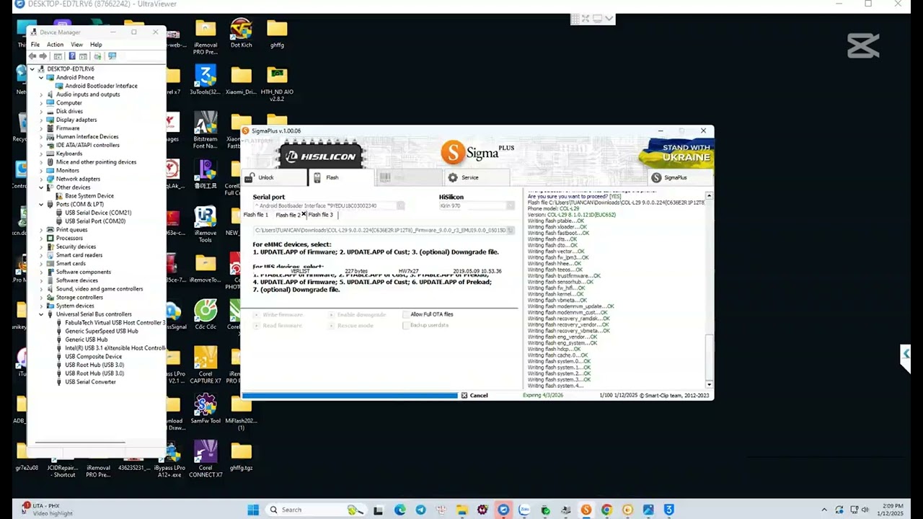
Task: Select the Enable downgrade option
Action: click(358, 315)
